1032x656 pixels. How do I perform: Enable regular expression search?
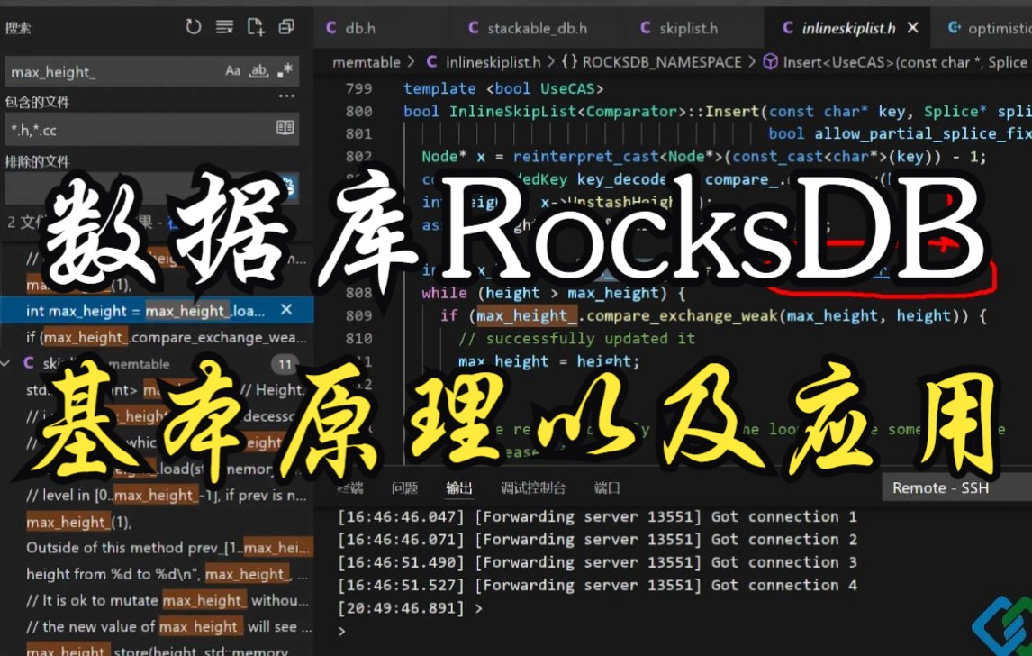pyautogui.click(x=285, y=71)
